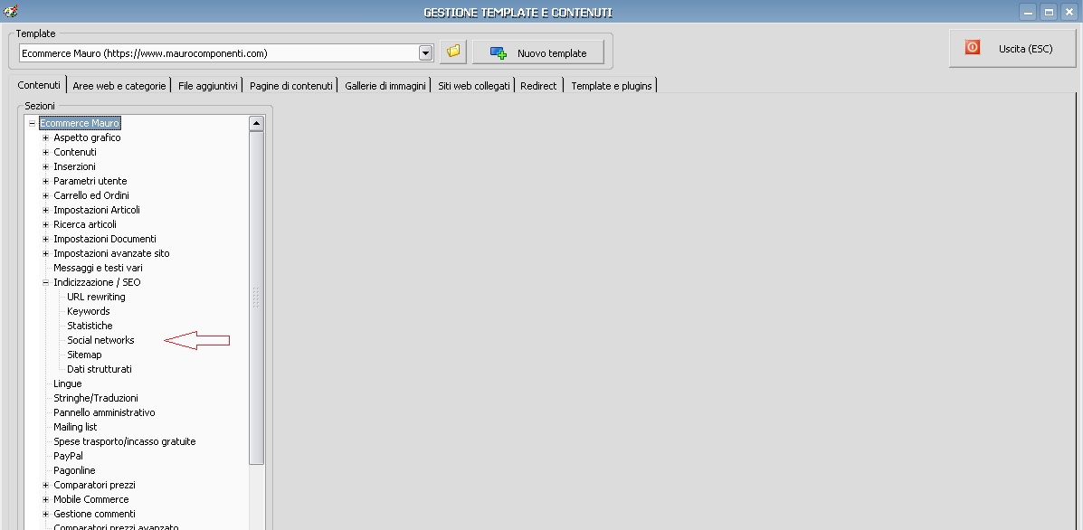Image resolution: width=1083 pixels, height=530 pixels.
Task: Click Carrello ed Ordini label
Action: pos(91,196)
